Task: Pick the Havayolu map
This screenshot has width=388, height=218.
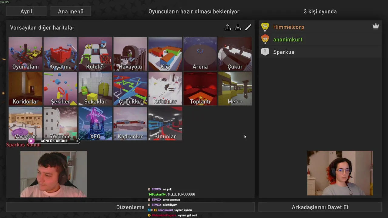Action: [x=130, y=54]
